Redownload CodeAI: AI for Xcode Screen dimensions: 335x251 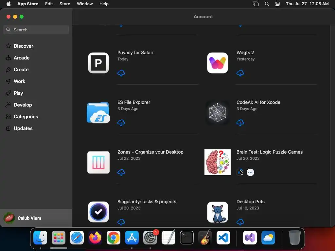(x=240, y=123)
